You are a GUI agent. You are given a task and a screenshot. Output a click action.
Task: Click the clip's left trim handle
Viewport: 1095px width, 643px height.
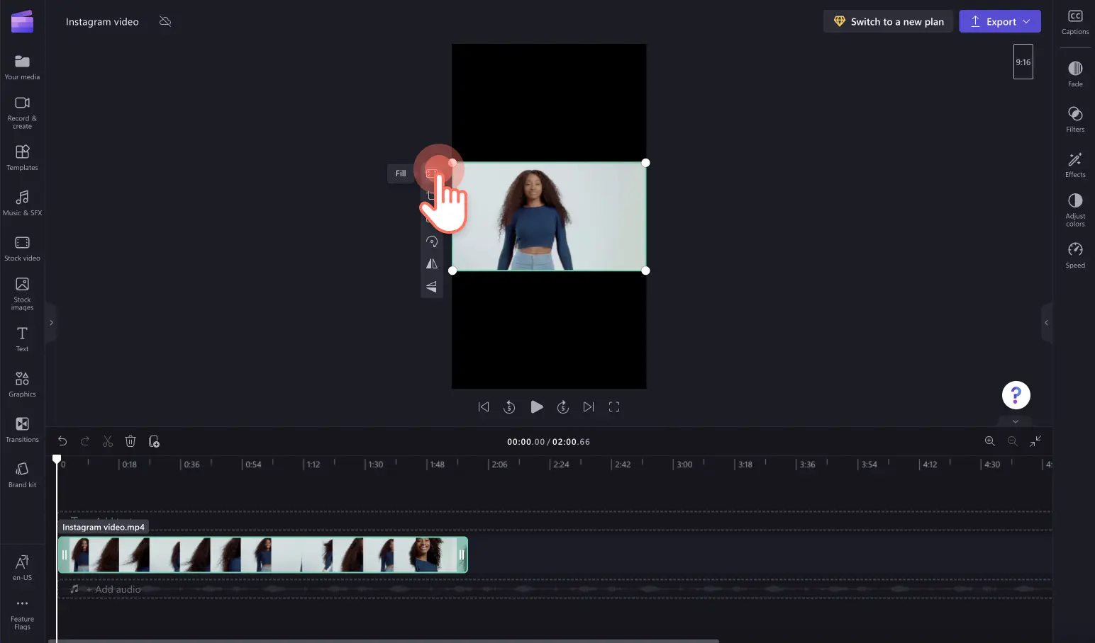pos(64,554)
